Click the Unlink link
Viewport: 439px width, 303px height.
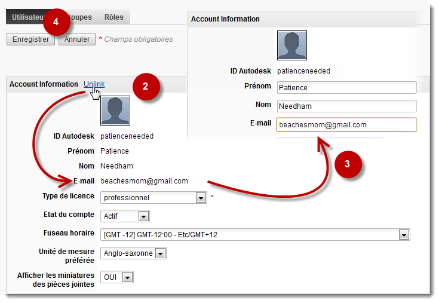(x=94, y=84)
